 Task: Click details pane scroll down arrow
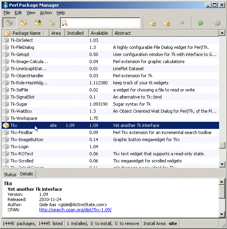point(222,214)
